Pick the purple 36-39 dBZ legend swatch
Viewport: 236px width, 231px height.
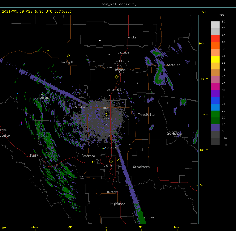tap(215, 94)
